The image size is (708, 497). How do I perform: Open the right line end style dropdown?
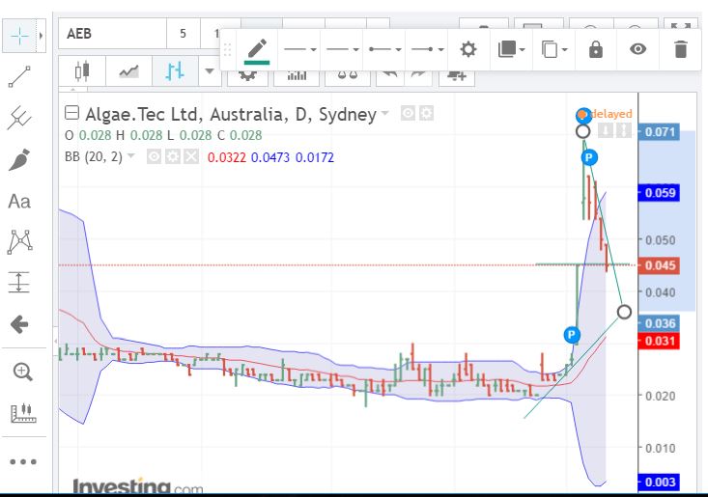click(427, 49)
